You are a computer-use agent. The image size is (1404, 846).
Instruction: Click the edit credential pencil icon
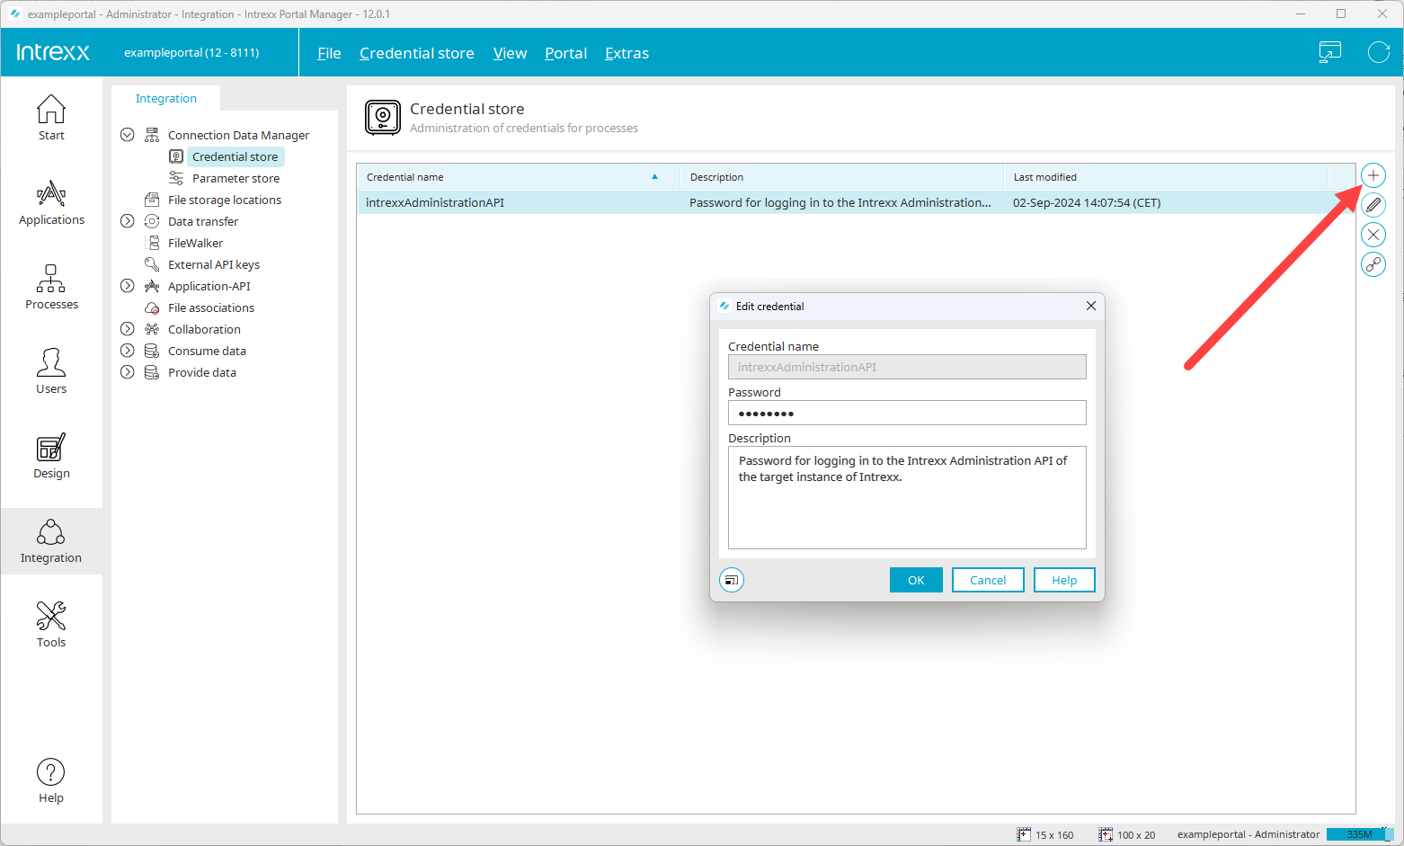(x=1373, y=205)
